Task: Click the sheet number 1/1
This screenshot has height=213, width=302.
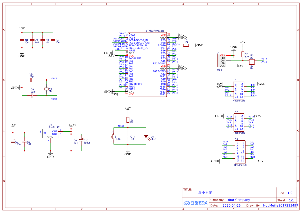Action: (x=291, y=200)
